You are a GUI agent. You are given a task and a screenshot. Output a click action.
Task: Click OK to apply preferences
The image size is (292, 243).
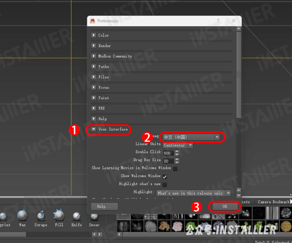click(x=225, y=206)
